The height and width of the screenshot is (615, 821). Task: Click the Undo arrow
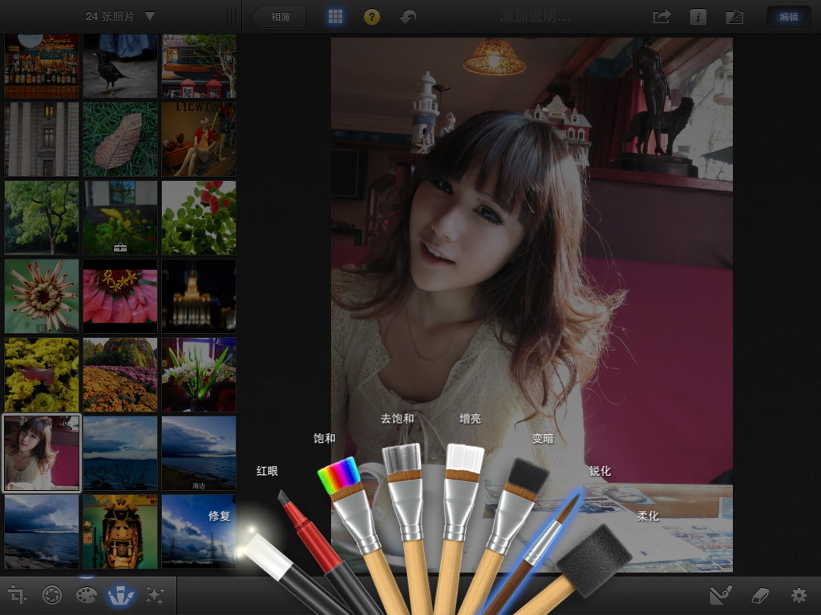click(408, 17)
